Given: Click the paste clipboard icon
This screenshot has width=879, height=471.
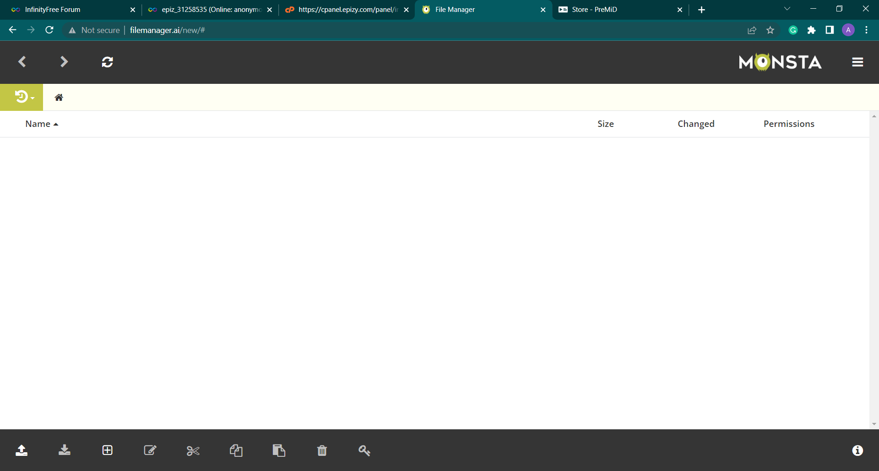Looking at the screenshot, I should click(279, 450).
